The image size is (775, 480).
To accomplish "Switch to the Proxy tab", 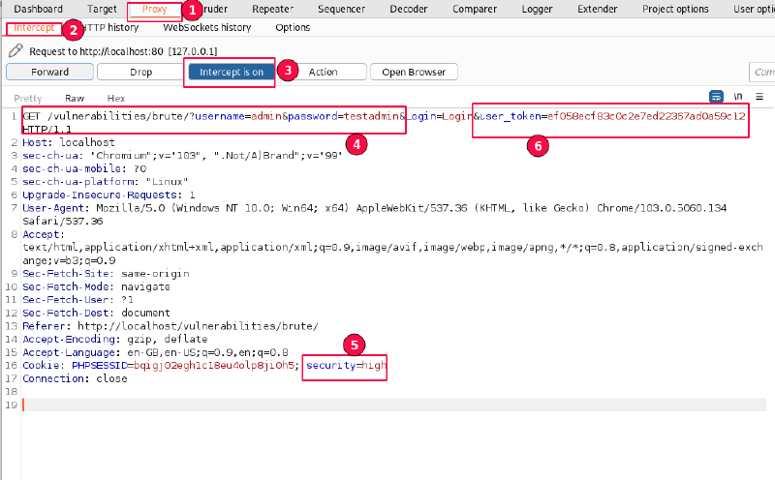I will (154, 10).
